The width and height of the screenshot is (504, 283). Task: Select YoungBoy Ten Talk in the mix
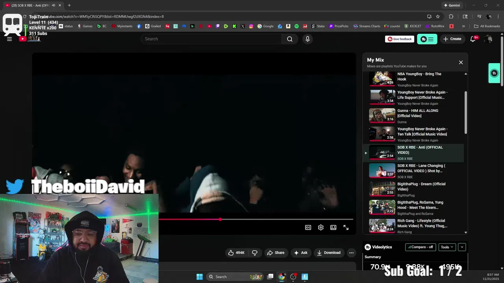(413, 134)
